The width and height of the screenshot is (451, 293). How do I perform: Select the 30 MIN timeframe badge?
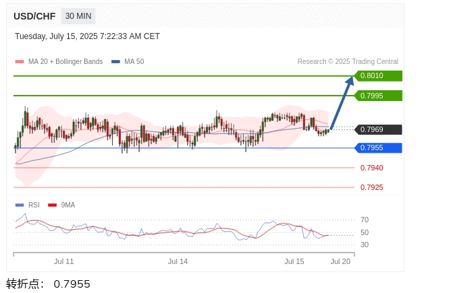(78, 16)
